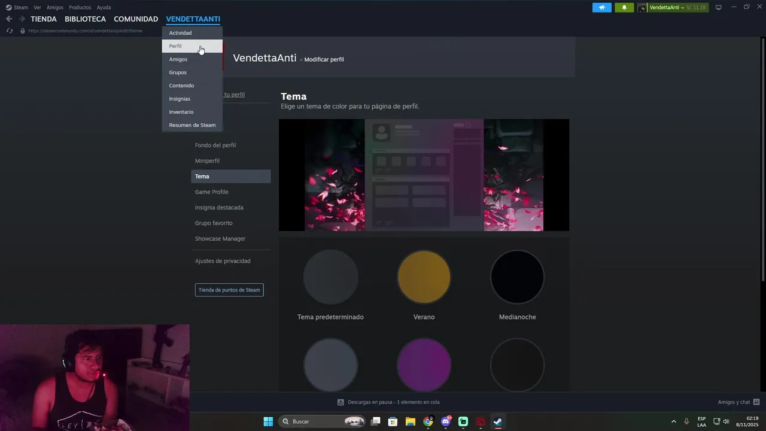Open Big Picture mode monitor icon
The image size is (766, 431).
[x=719, y=7]
